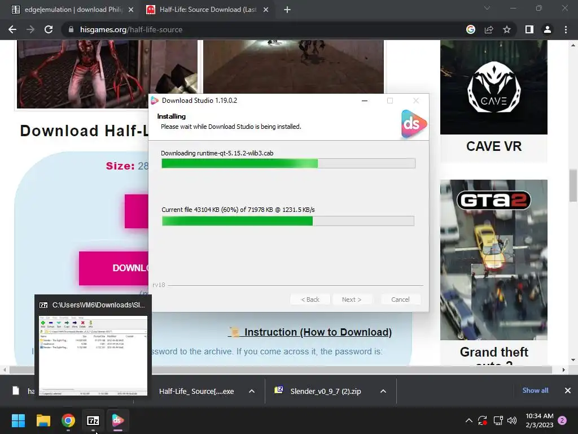
Task: Open the clock showing 10:34 AM
Action: click(x=539, y=420)
